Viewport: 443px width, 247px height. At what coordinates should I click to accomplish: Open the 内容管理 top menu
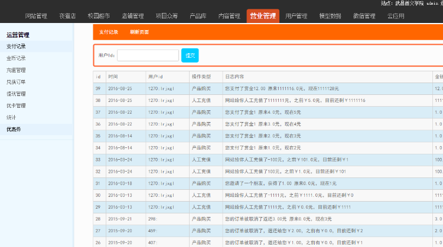pos(229,16)
